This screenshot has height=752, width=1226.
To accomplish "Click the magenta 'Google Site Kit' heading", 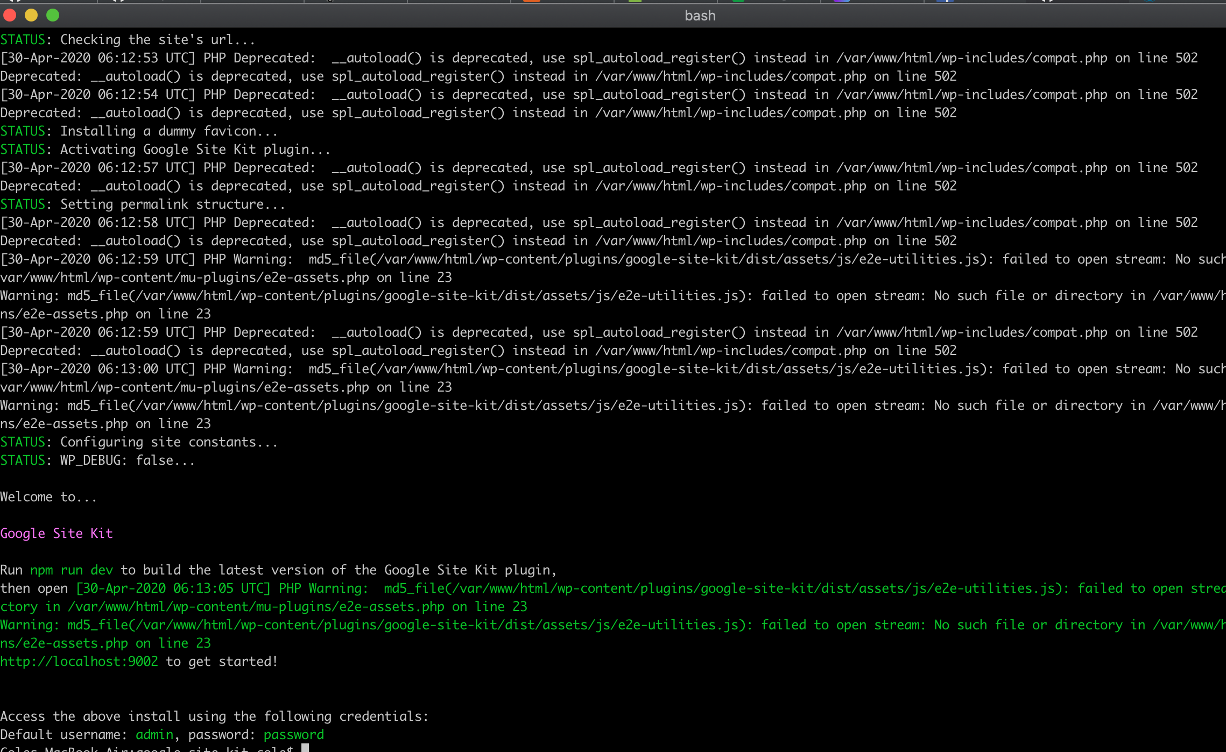I will point(57,534).
